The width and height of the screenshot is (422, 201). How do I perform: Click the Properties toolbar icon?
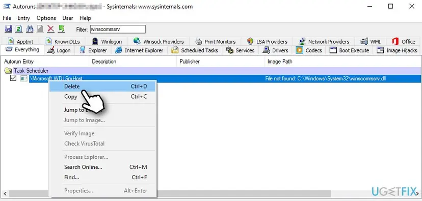(40, 29)
